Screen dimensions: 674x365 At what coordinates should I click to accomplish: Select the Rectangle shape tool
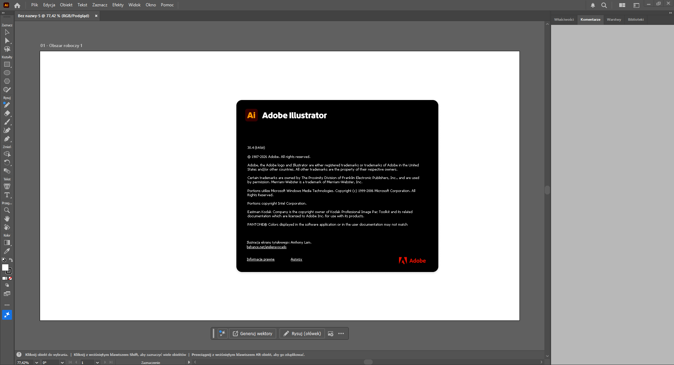click(7, 65)
